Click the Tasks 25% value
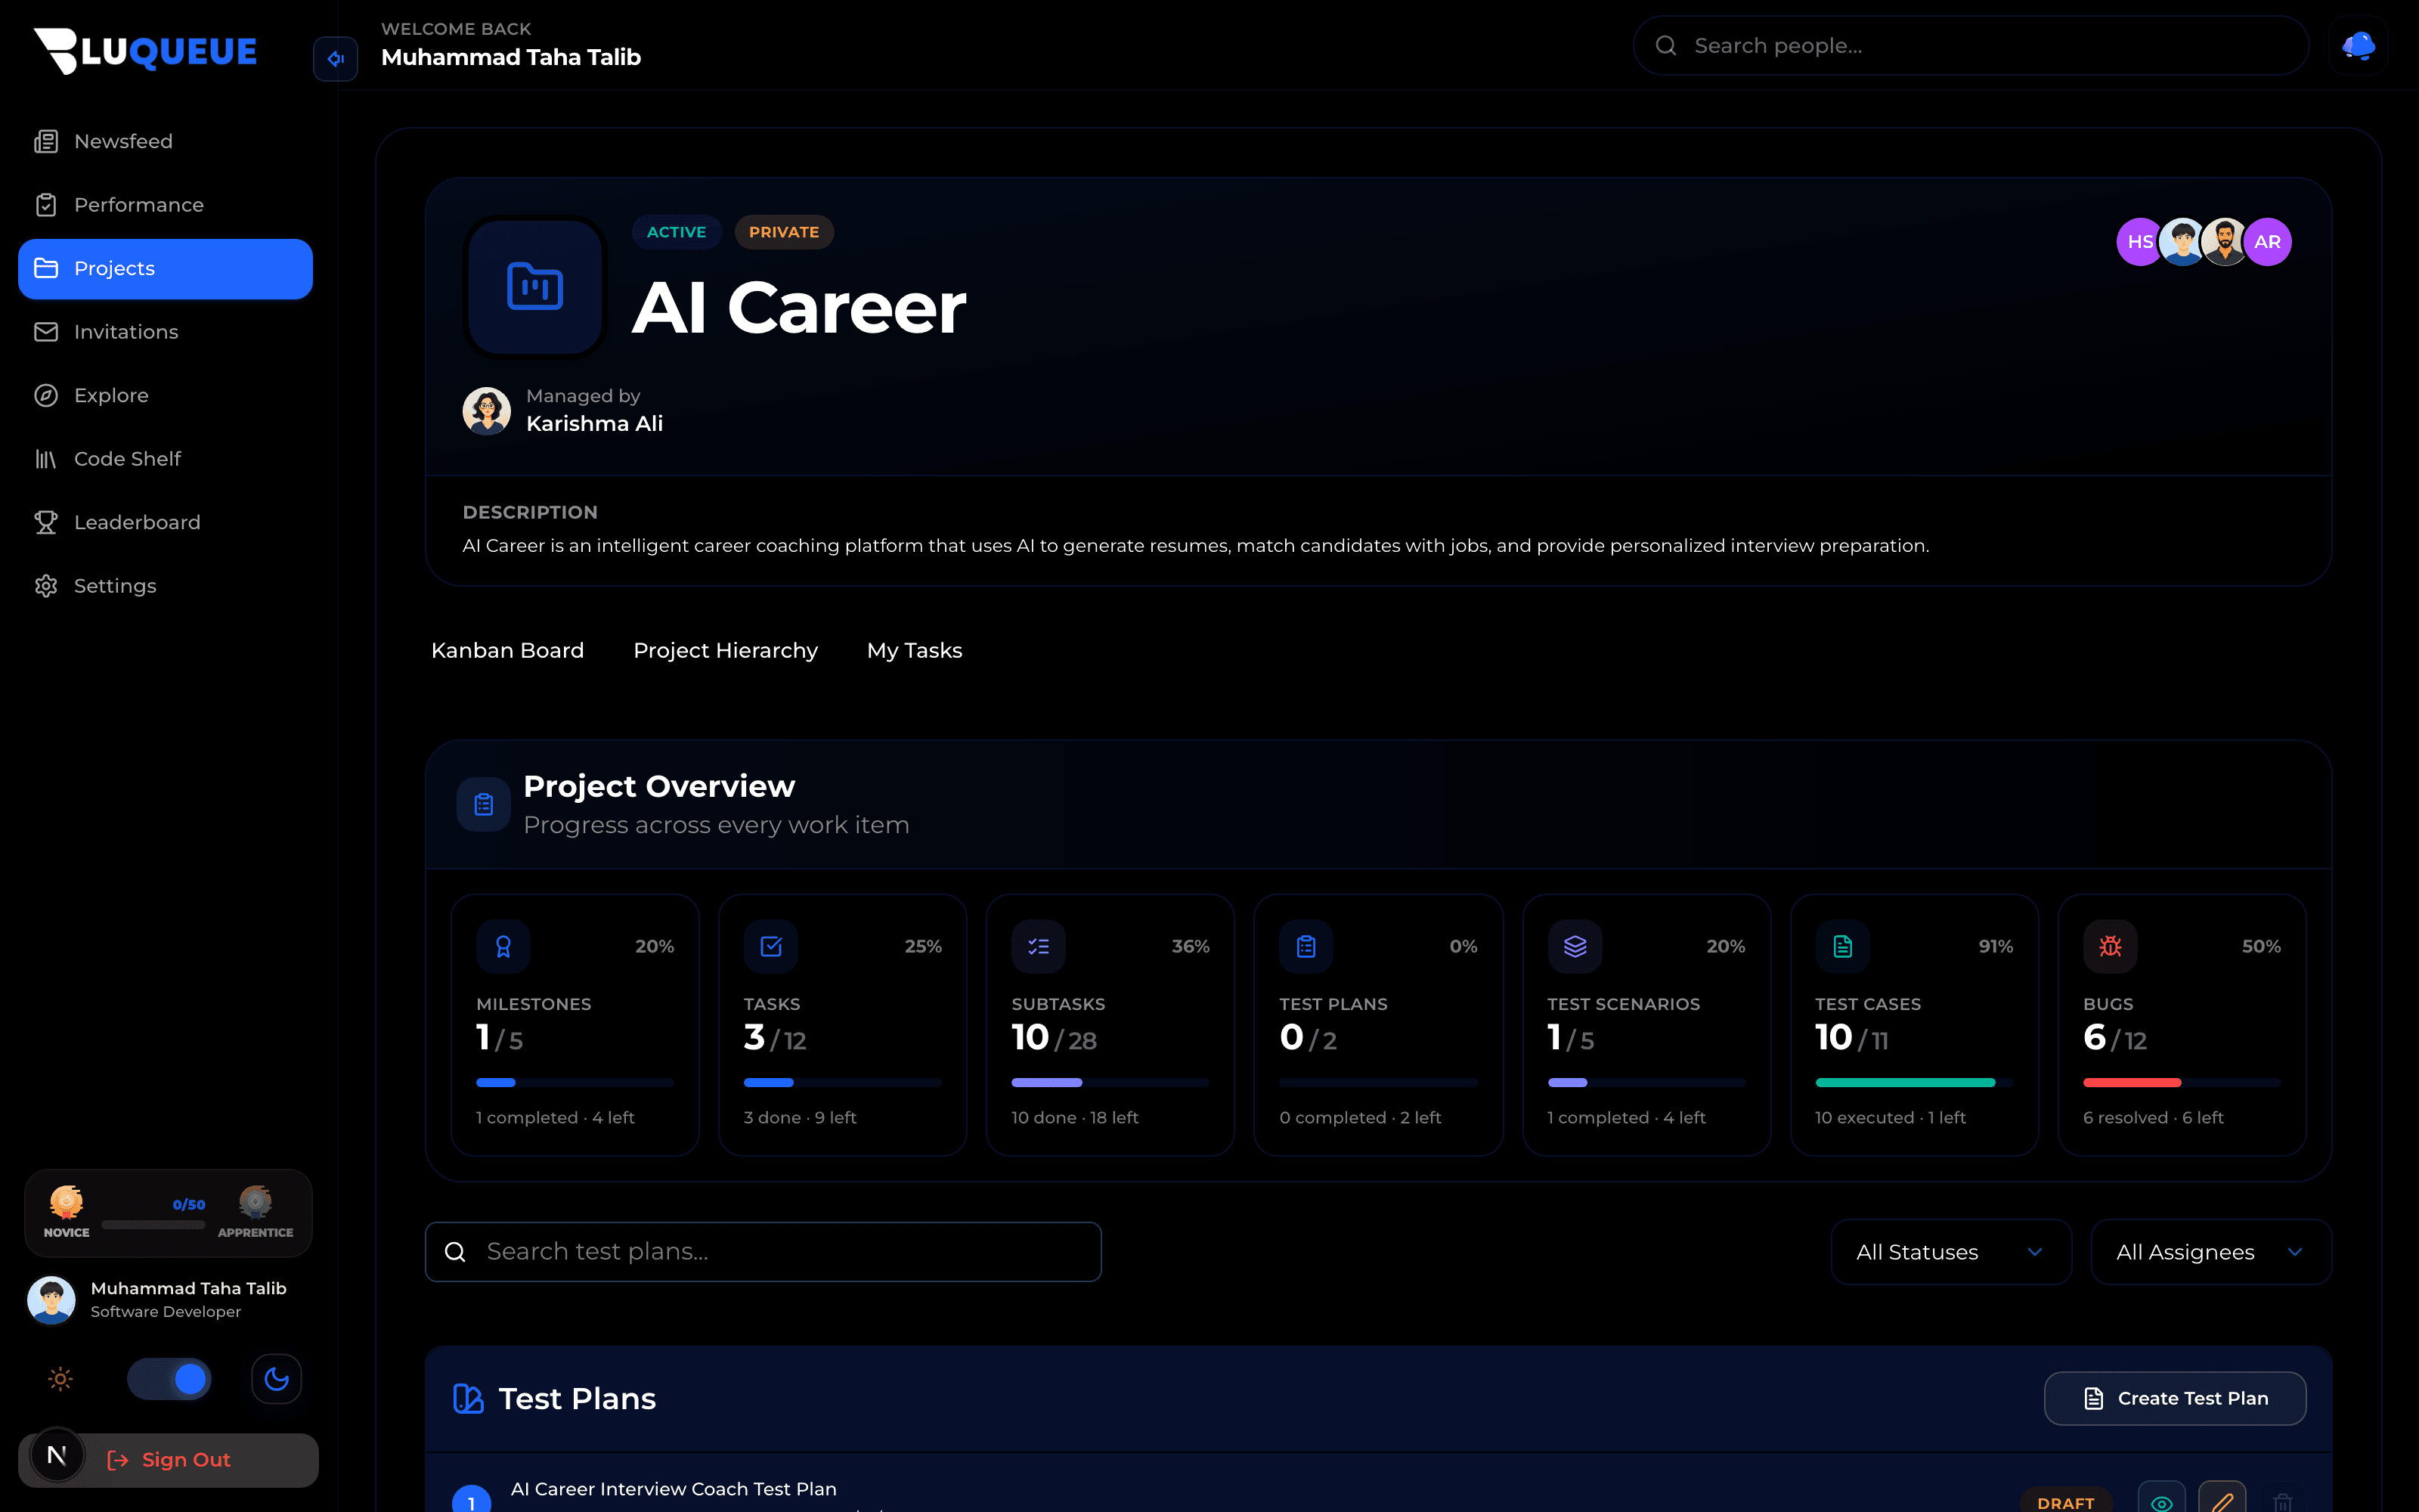The image size is (2419, 1512). click(922, 946)
